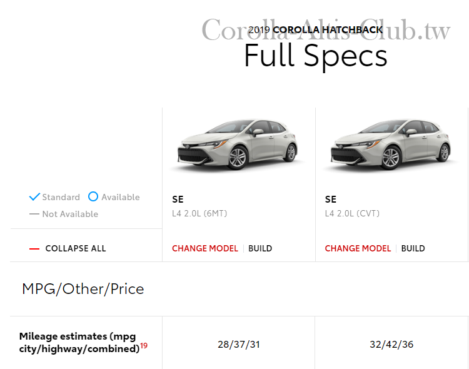The height and width of the screenshot is (369, 469).
Task: Click the blue Standard checkmark icon
Action: (x=34, y=197)
